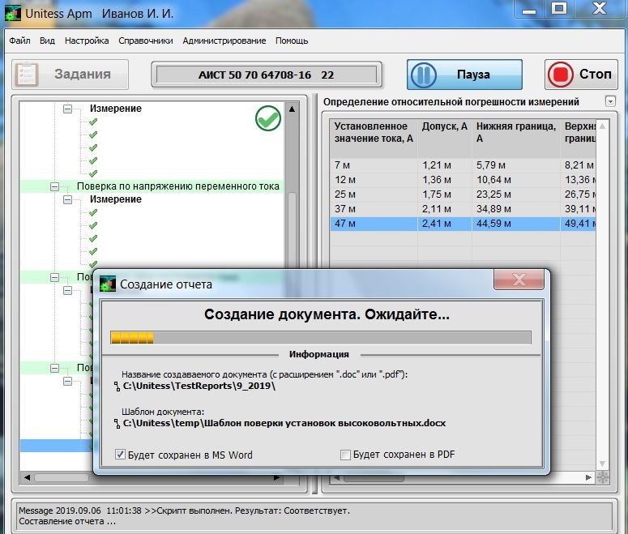Collapse 'Поверка по напряжению переменного тока' node
Screen dimensions: 628x534
pyautogui.click(x=54, y=186)
